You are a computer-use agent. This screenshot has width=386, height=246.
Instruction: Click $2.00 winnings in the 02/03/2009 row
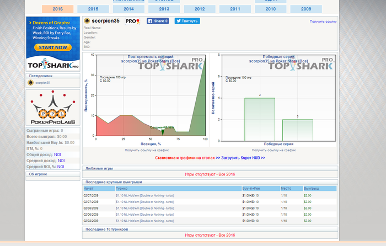click(308, 221)
